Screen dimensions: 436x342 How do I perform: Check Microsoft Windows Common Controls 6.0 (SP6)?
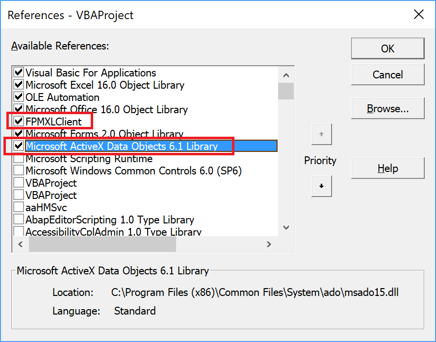tap(18, 171)
